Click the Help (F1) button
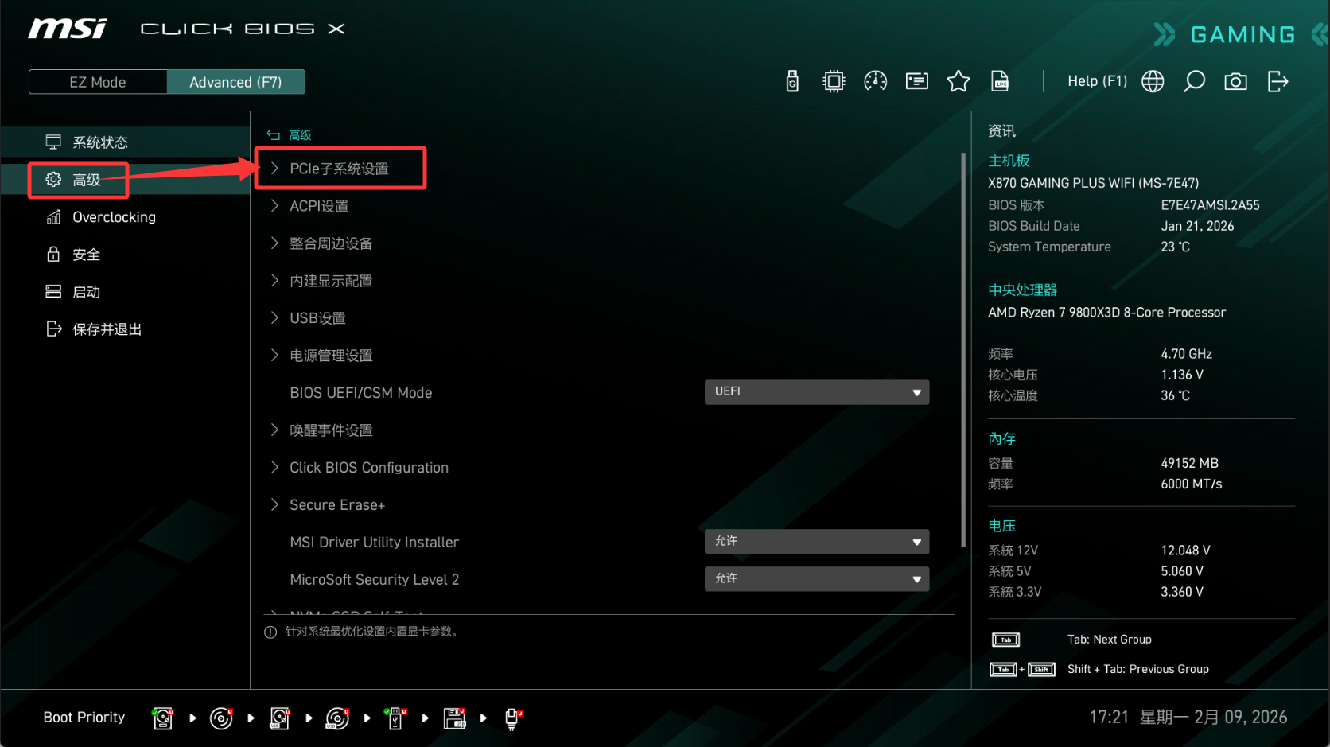 pyautogui.click(x=1097, y=81)
